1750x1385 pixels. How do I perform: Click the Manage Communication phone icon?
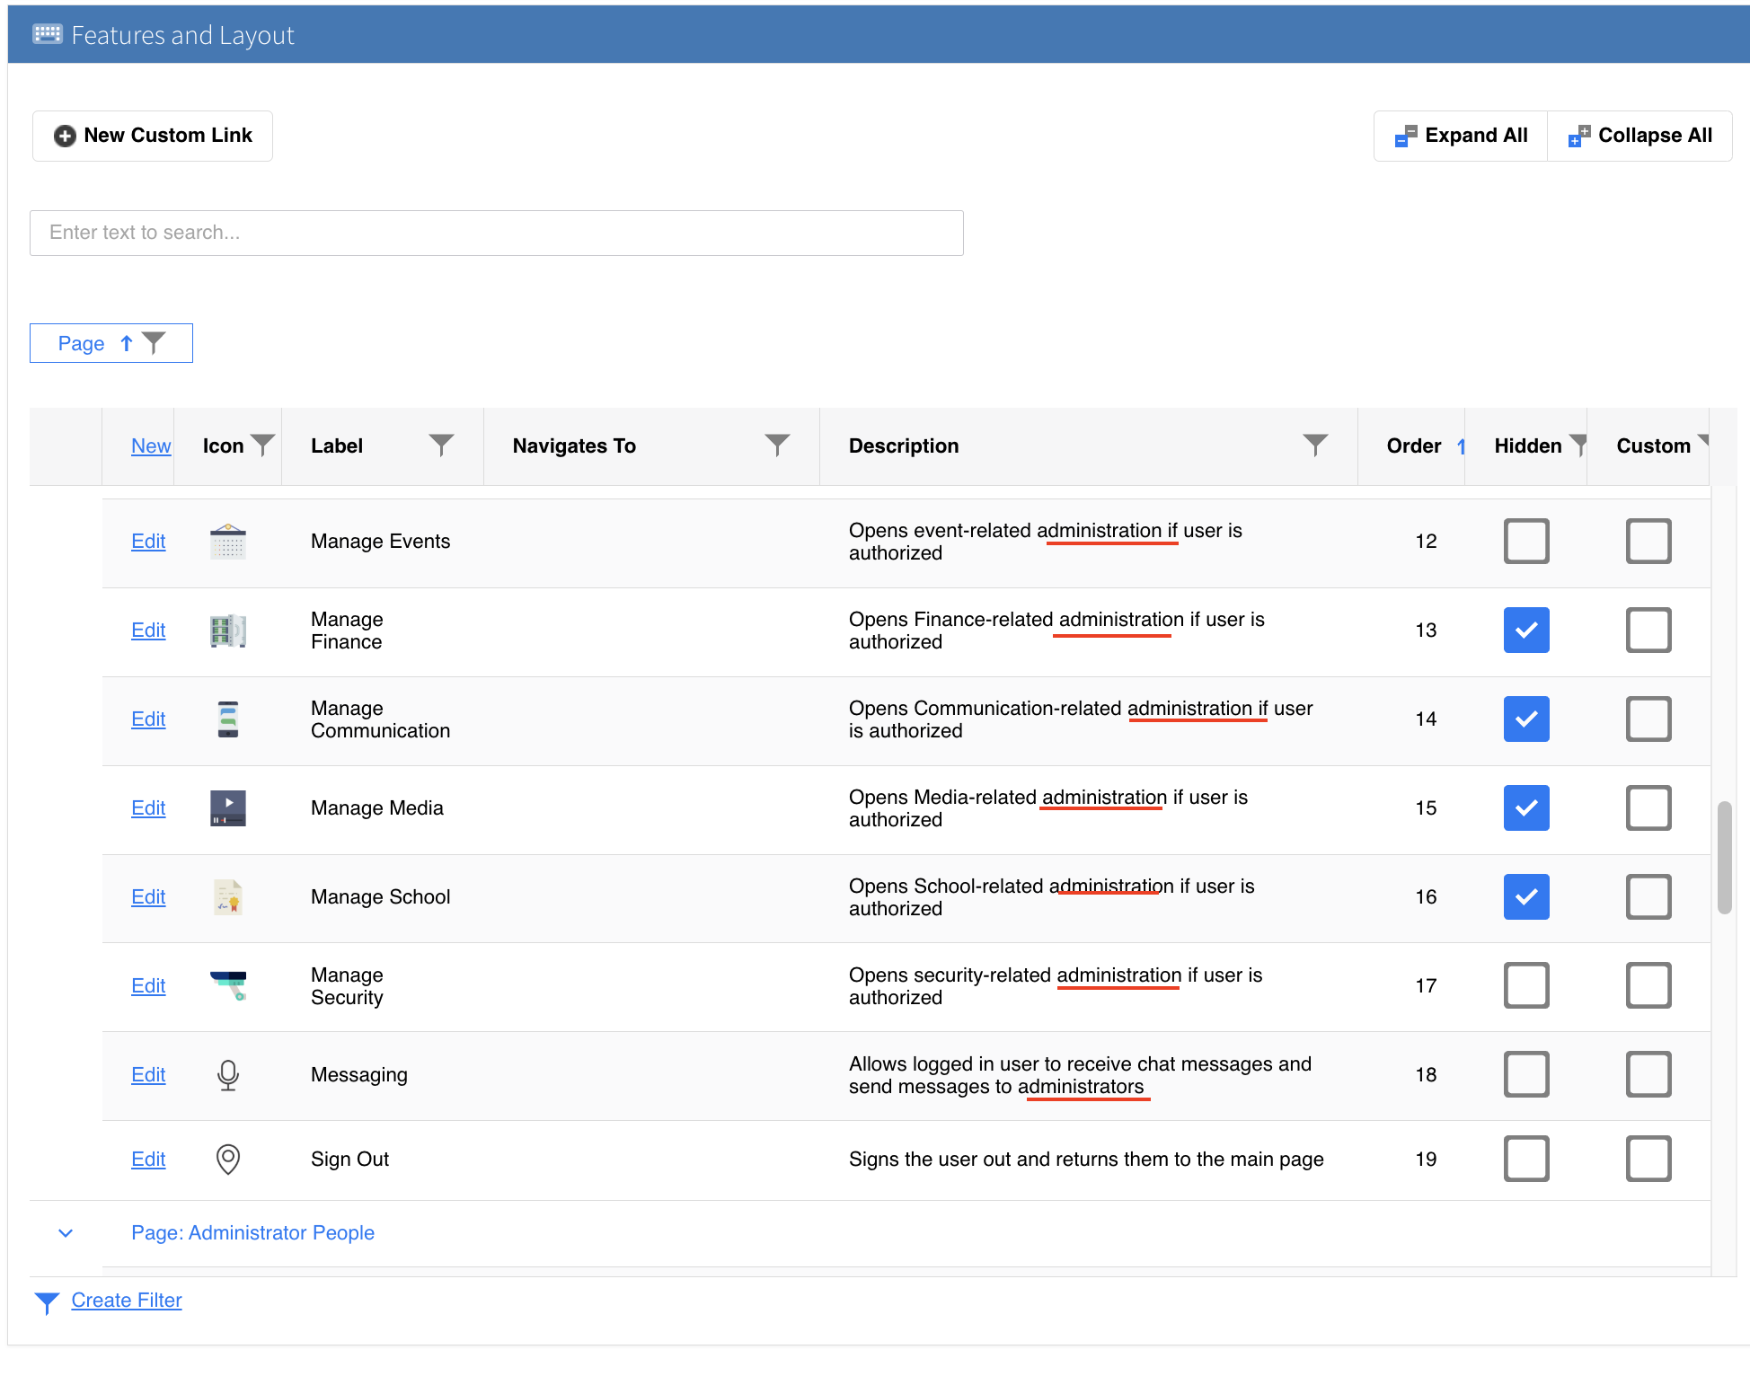coord(228,719)
